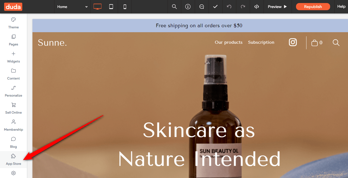This screenshot has width=348, height=178.
Task: Select the Skincare as Nature Intended headline
Action: [x=199, y=144]
